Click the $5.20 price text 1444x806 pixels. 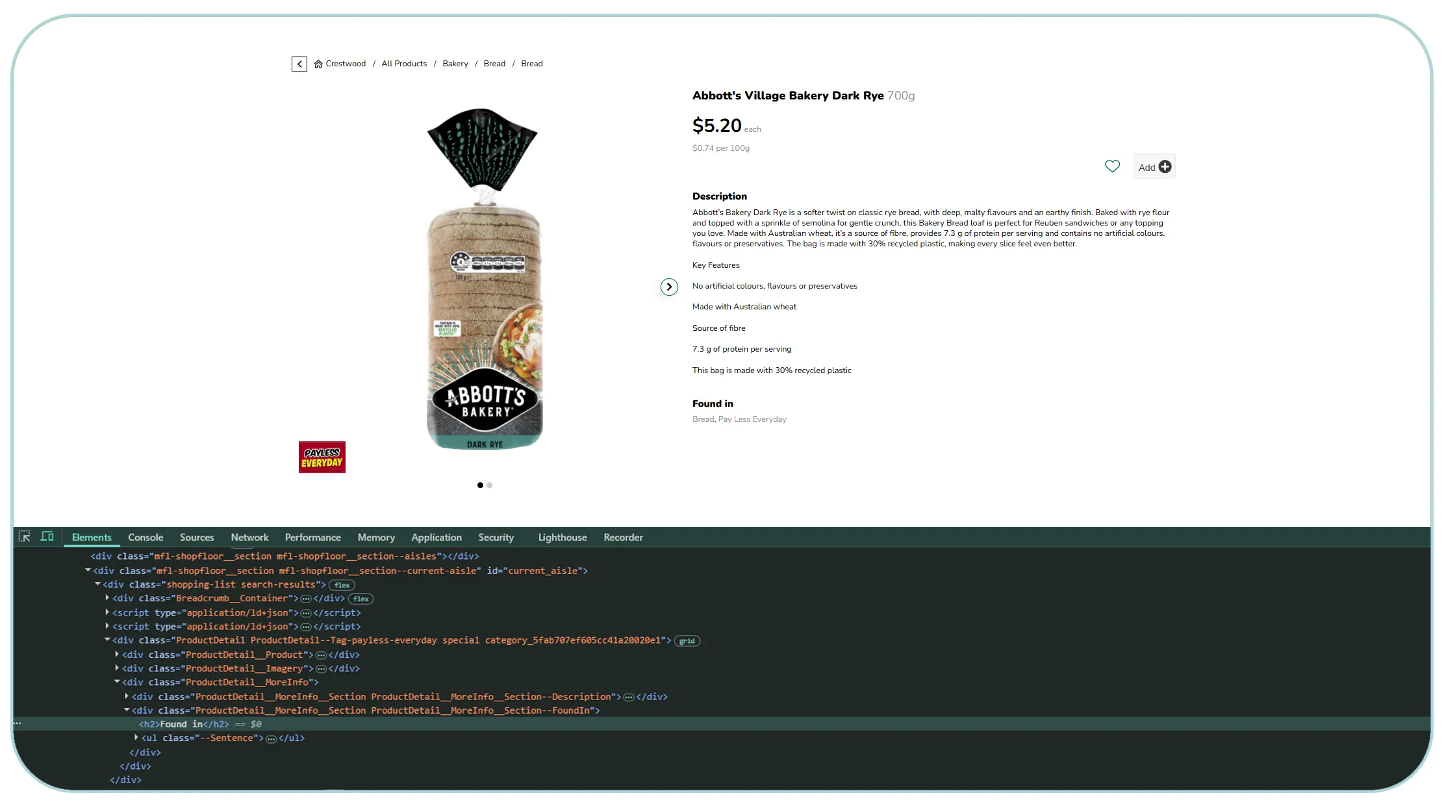click(717, 125)
